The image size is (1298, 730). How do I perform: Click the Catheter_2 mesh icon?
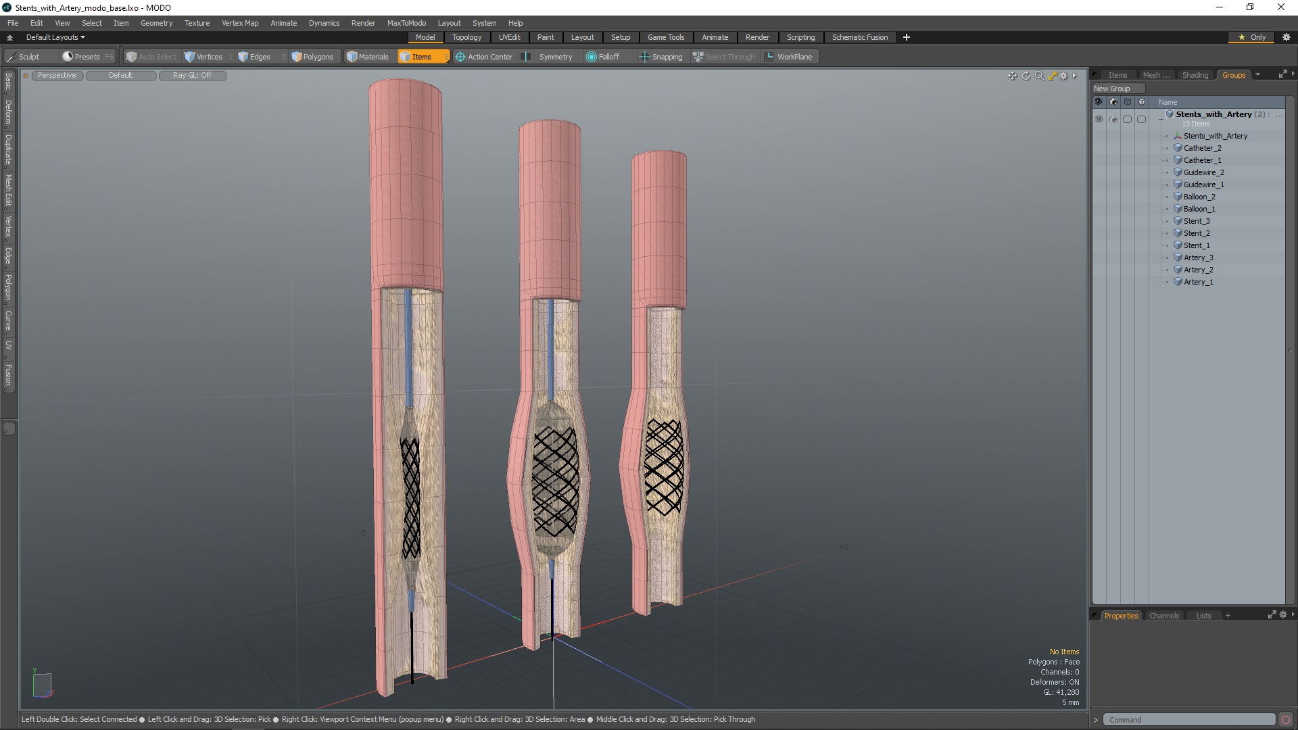point(1178,148)
